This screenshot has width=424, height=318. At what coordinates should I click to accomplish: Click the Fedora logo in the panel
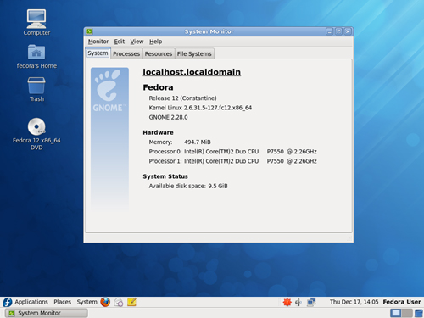pos(8,302)
